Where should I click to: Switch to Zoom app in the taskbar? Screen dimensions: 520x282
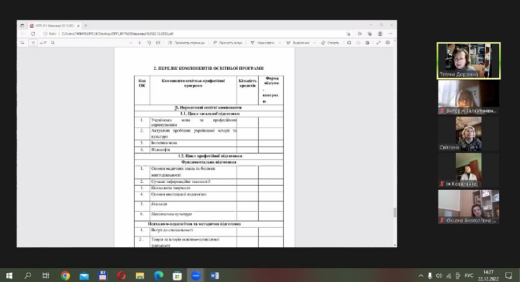196,275
